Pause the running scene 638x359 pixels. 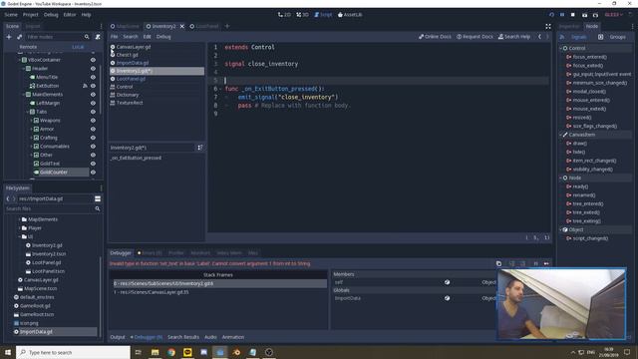coord(562,15)
